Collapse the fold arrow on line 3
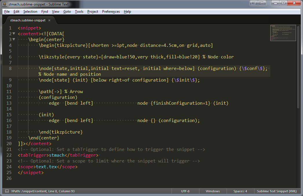This screenshot has width=303, height=196. [x=14, y=40]
